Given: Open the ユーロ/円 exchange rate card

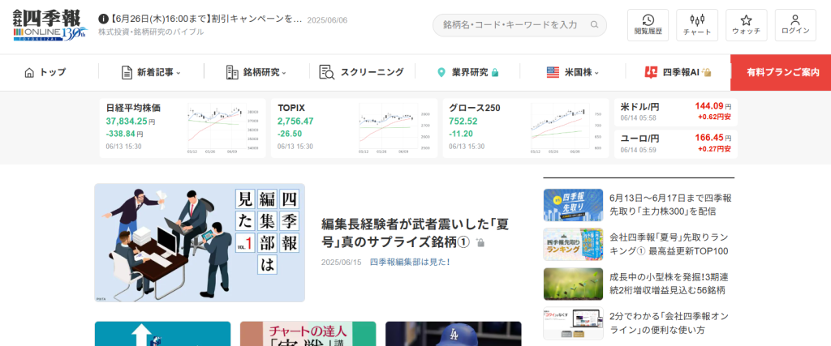Looking at the screenshot, I should 675,144.
